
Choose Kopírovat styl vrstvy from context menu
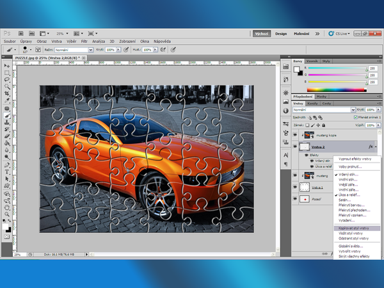click(x=355, y=227)
